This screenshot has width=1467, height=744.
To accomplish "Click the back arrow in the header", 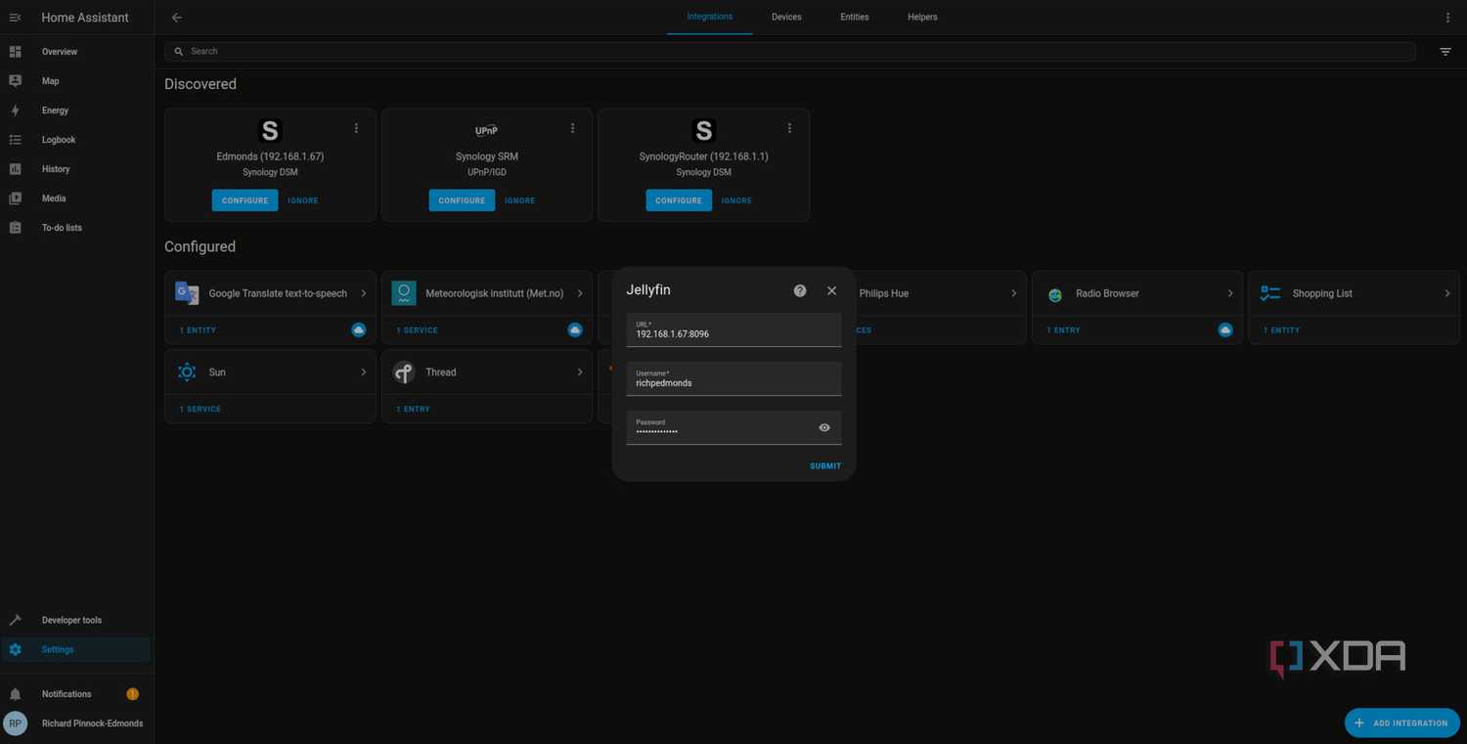I will (x=177, y=18).
